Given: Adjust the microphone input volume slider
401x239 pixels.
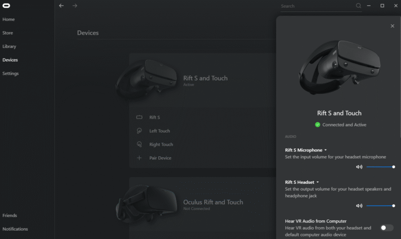Looking at the screenshot, I should point(380,167).
